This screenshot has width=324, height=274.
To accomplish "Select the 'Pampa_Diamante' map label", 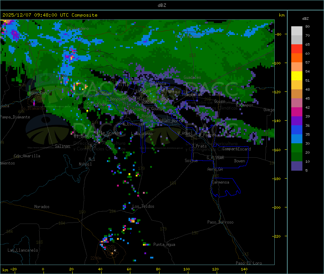I will point(15,117).
